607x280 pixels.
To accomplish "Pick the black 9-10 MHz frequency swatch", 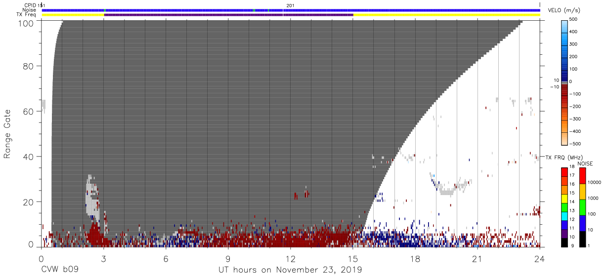I will point(564,241).
